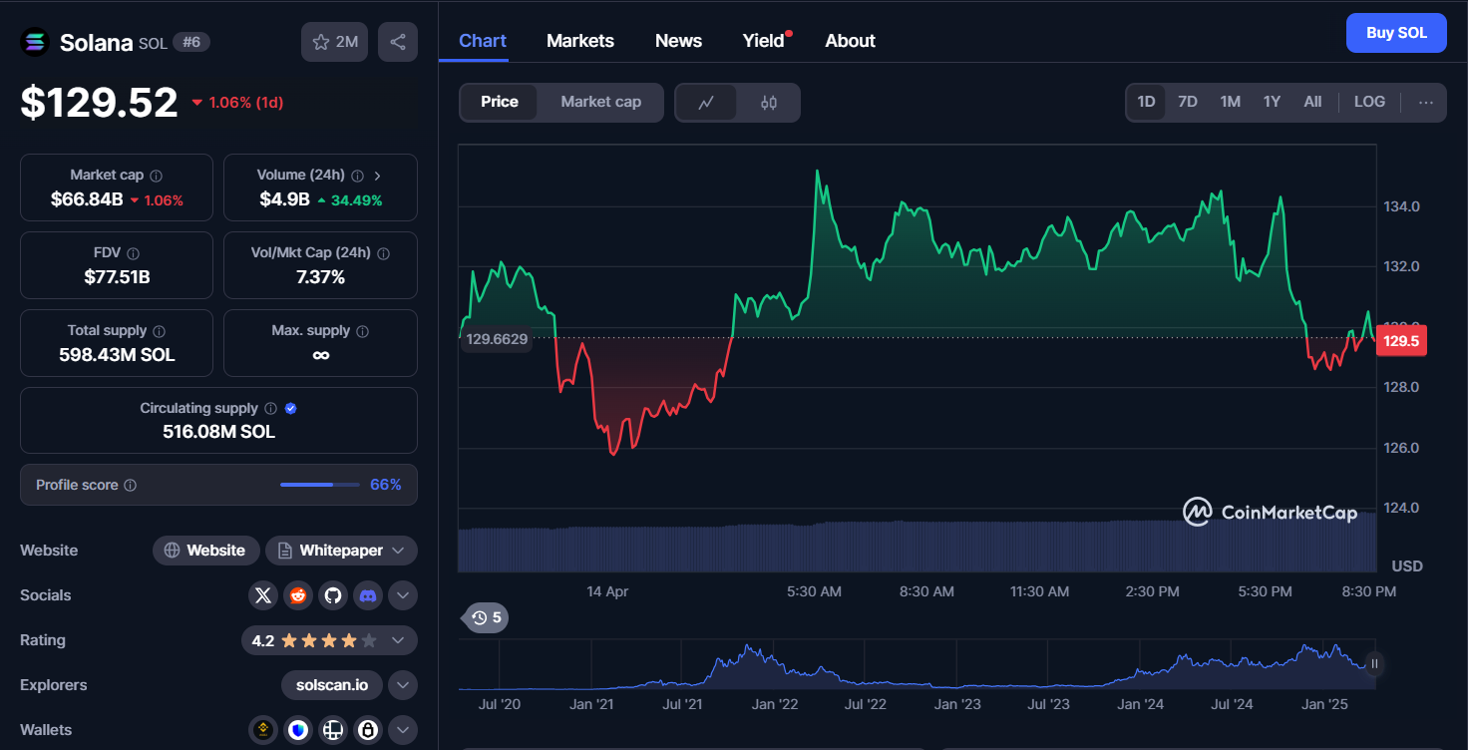Click Total supply info icon

pos(160,331)
